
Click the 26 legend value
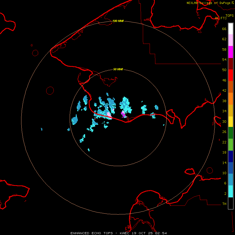[224, 132]
